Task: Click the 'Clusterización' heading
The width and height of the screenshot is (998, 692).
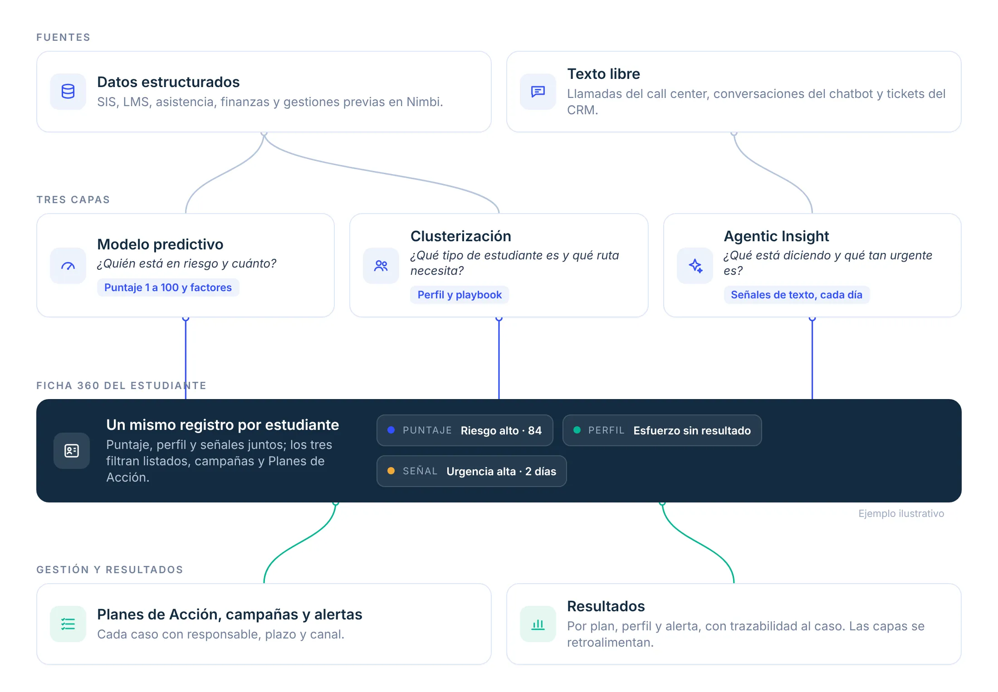Action: (461, 236)
